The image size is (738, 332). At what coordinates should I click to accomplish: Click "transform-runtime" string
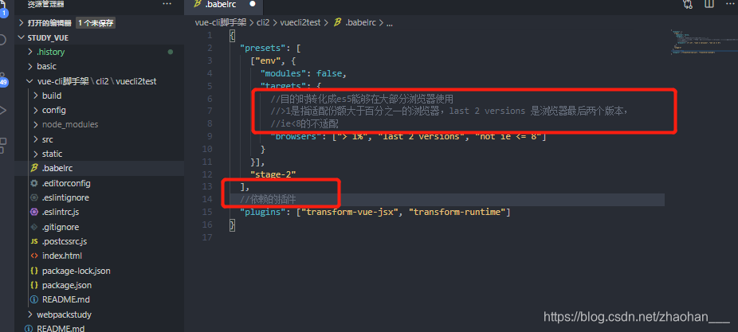(x=458, y=212)
